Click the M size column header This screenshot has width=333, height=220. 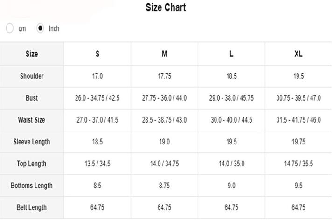[164, 54]
